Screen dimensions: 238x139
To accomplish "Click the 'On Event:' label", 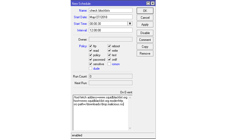I will pos(126,92).
